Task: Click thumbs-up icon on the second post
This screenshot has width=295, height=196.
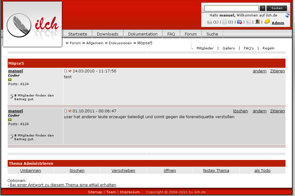Action: point(12,136)
